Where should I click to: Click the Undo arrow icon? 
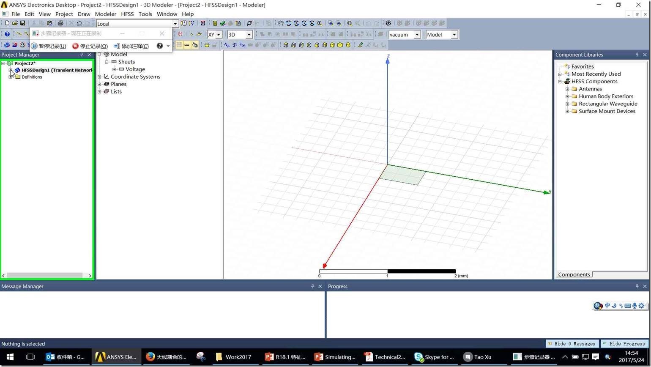[79, 23]
